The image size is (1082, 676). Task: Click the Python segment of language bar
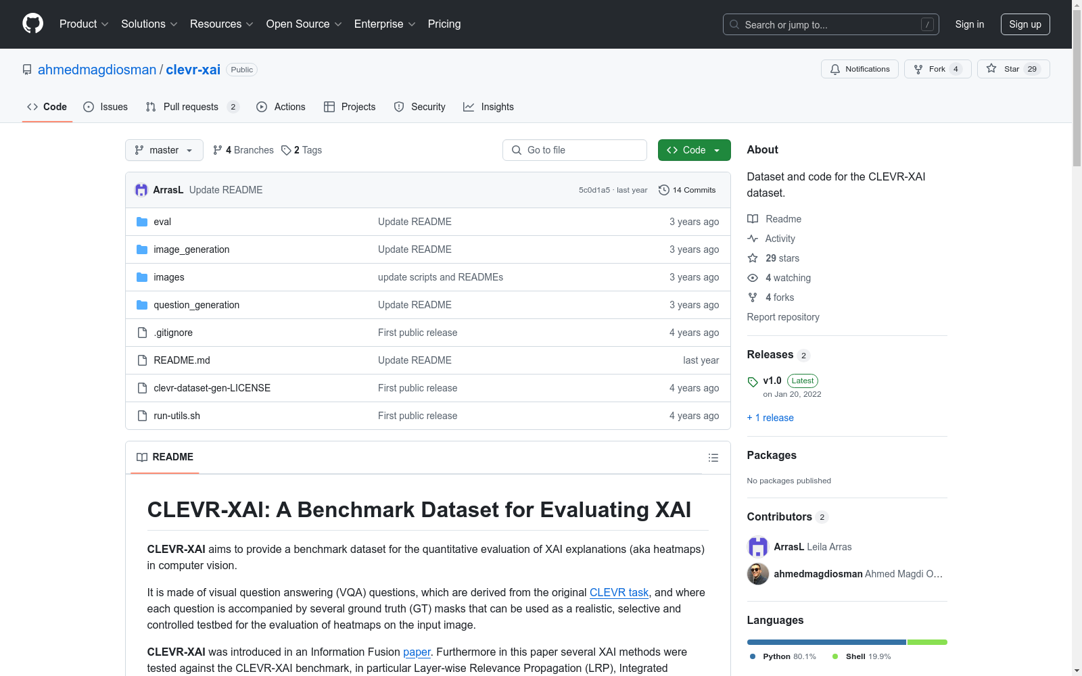tap(826, 642)
